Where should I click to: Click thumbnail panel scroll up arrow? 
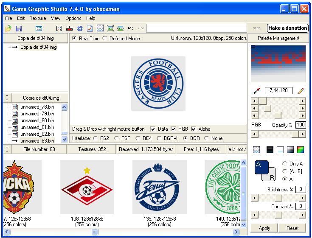(x=243, y=163)
